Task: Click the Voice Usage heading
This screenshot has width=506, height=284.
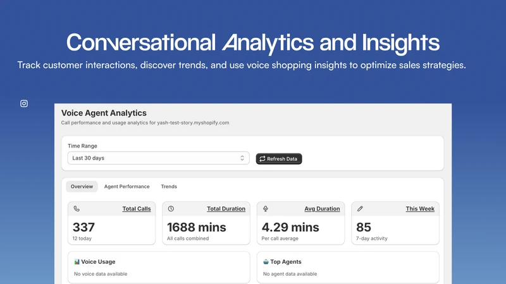Action: coord(98,262)
